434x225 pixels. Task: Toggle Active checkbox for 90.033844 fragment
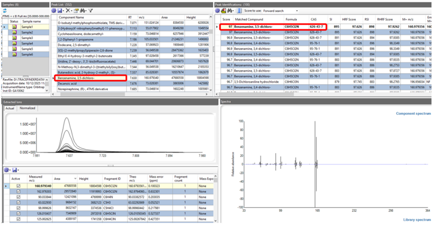19,197
